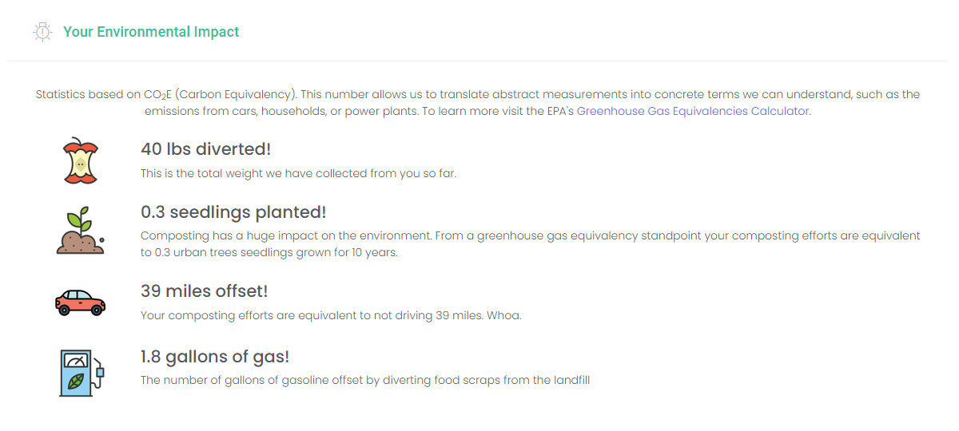959x431 pixels.
Task: Click the 'total weight we have collected' description
Action: click(x=298, y=173)
